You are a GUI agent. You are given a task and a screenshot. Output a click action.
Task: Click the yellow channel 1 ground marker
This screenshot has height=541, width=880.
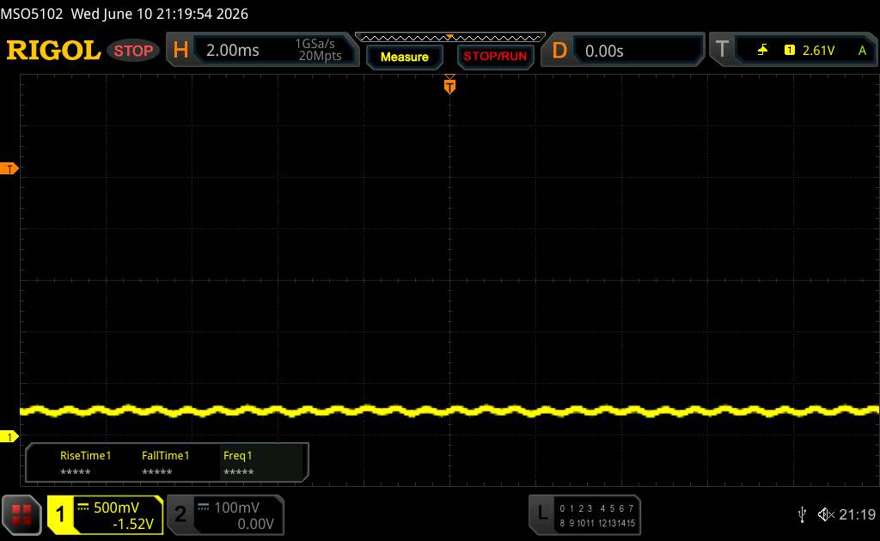click(9, 436)
